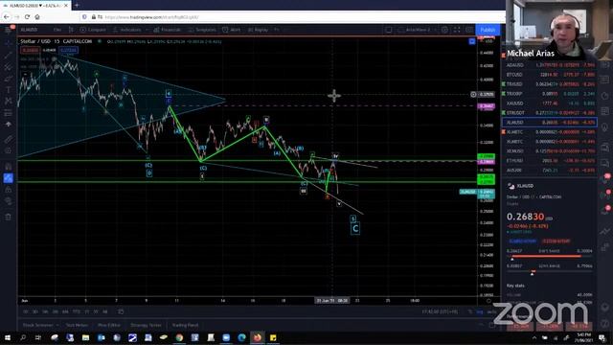Open the Text Notes tab

[x=77, y=325]
